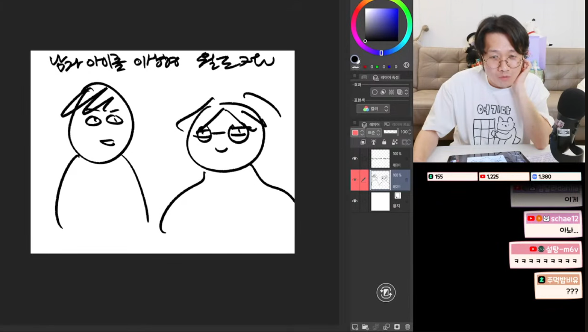Enable the layer color effect icon

coord(399,92)
